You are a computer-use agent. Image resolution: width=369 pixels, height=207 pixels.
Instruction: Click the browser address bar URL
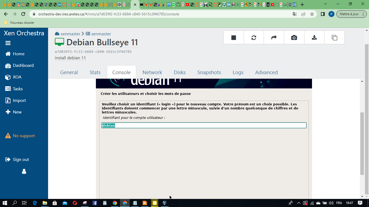pos(109,14)
